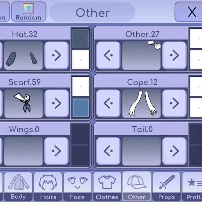Go to next Scarf.59 option
The width and height of the screenshot is (202, 202).
[57, 103]
